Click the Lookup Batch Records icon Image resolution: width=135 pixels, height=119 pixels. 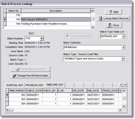pos(100,19)
